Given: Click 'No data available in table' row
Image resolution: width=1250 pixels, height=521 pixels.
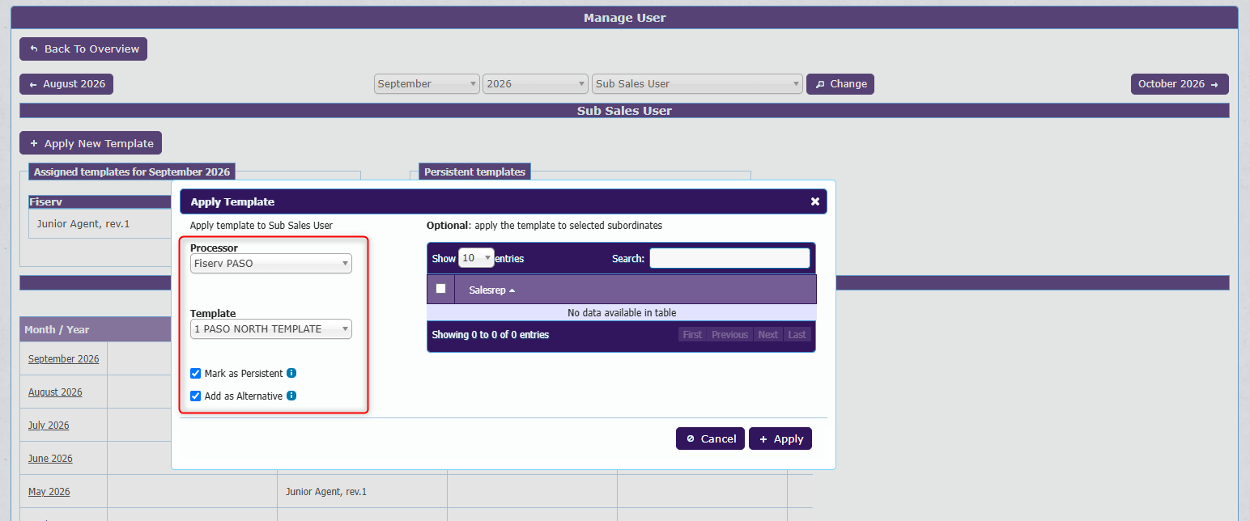Looking at the screenshot, I should (622, 313).
